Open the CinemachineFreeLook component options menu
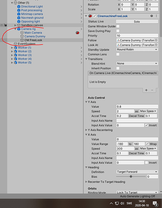Viewport: 162px width, 208px height. point(157,16)
